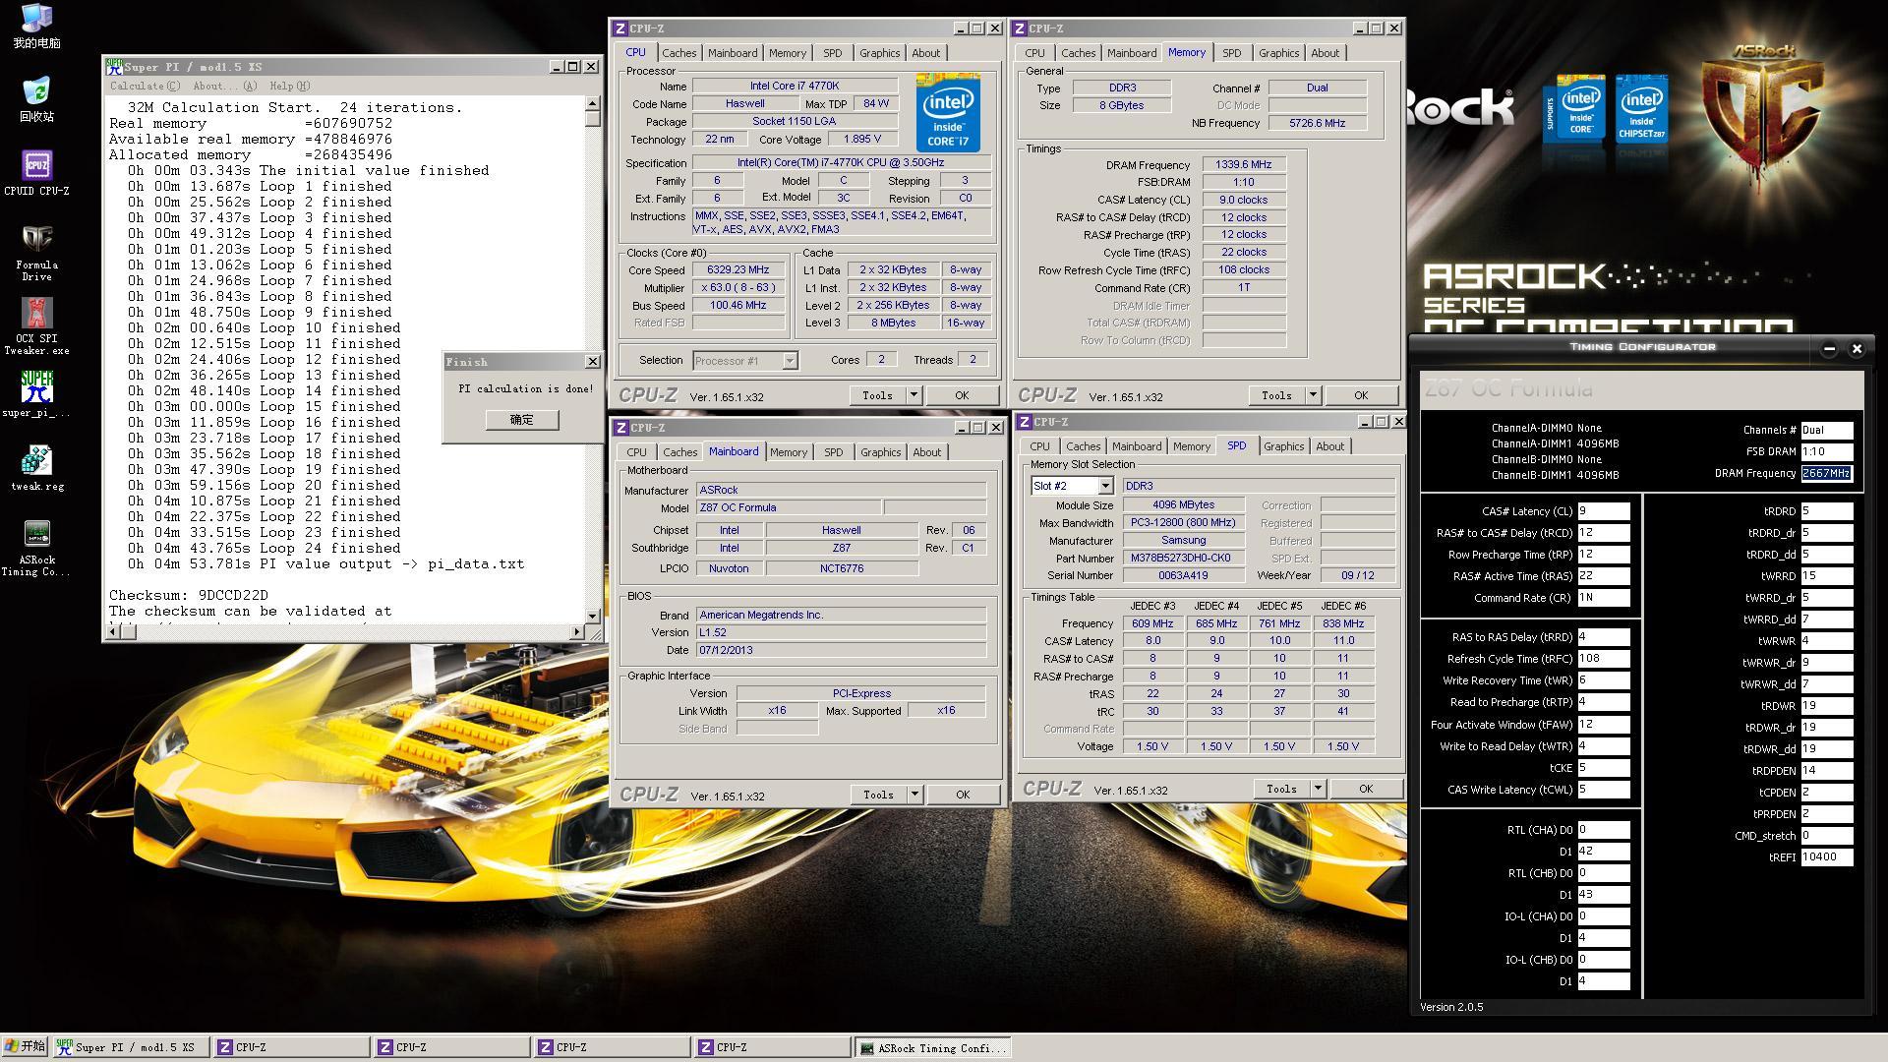Open the Start menu button
The height and width of the screenshot is (1062, 1888).
(x=26, y=1047)
